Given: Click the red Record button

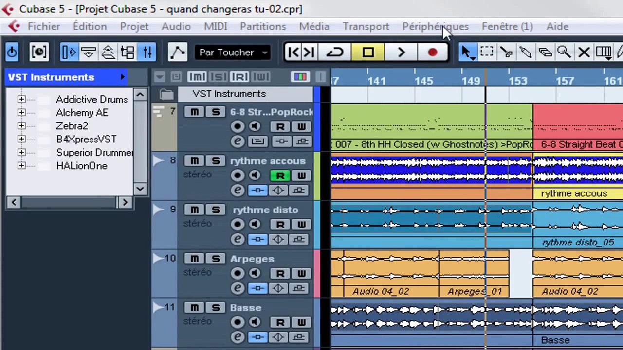Looking at the screenshot, I should [432, 52].
